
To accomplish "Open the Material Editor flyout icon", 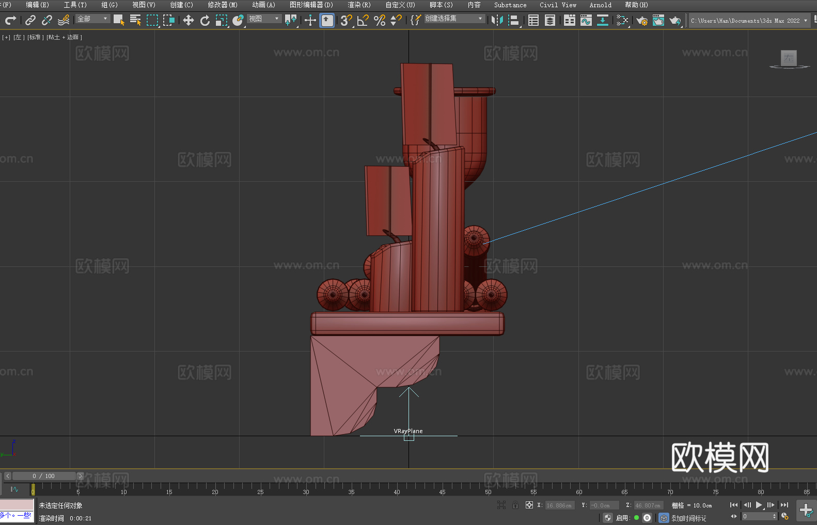I will click(622, 20).
